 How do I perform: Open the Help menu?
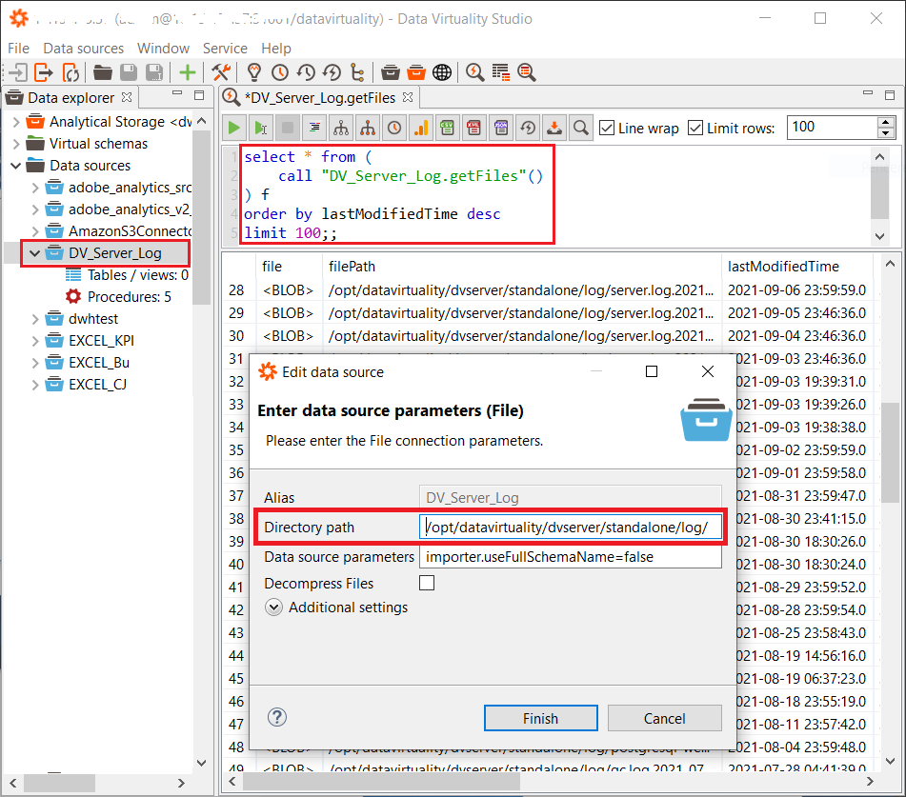[276, 48]
